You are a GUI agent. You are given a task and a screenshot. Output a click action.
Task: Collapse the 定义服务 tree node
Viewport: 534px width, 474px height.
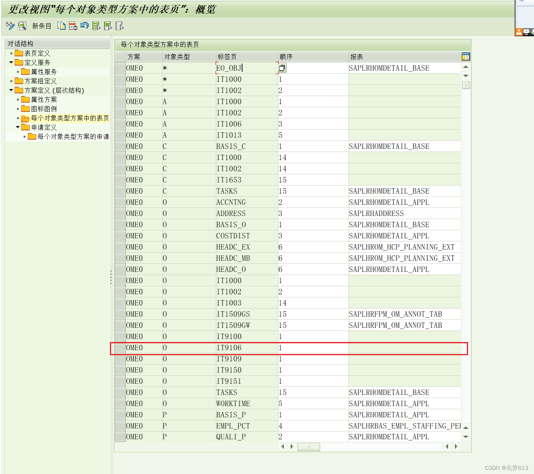coord(11,62)
